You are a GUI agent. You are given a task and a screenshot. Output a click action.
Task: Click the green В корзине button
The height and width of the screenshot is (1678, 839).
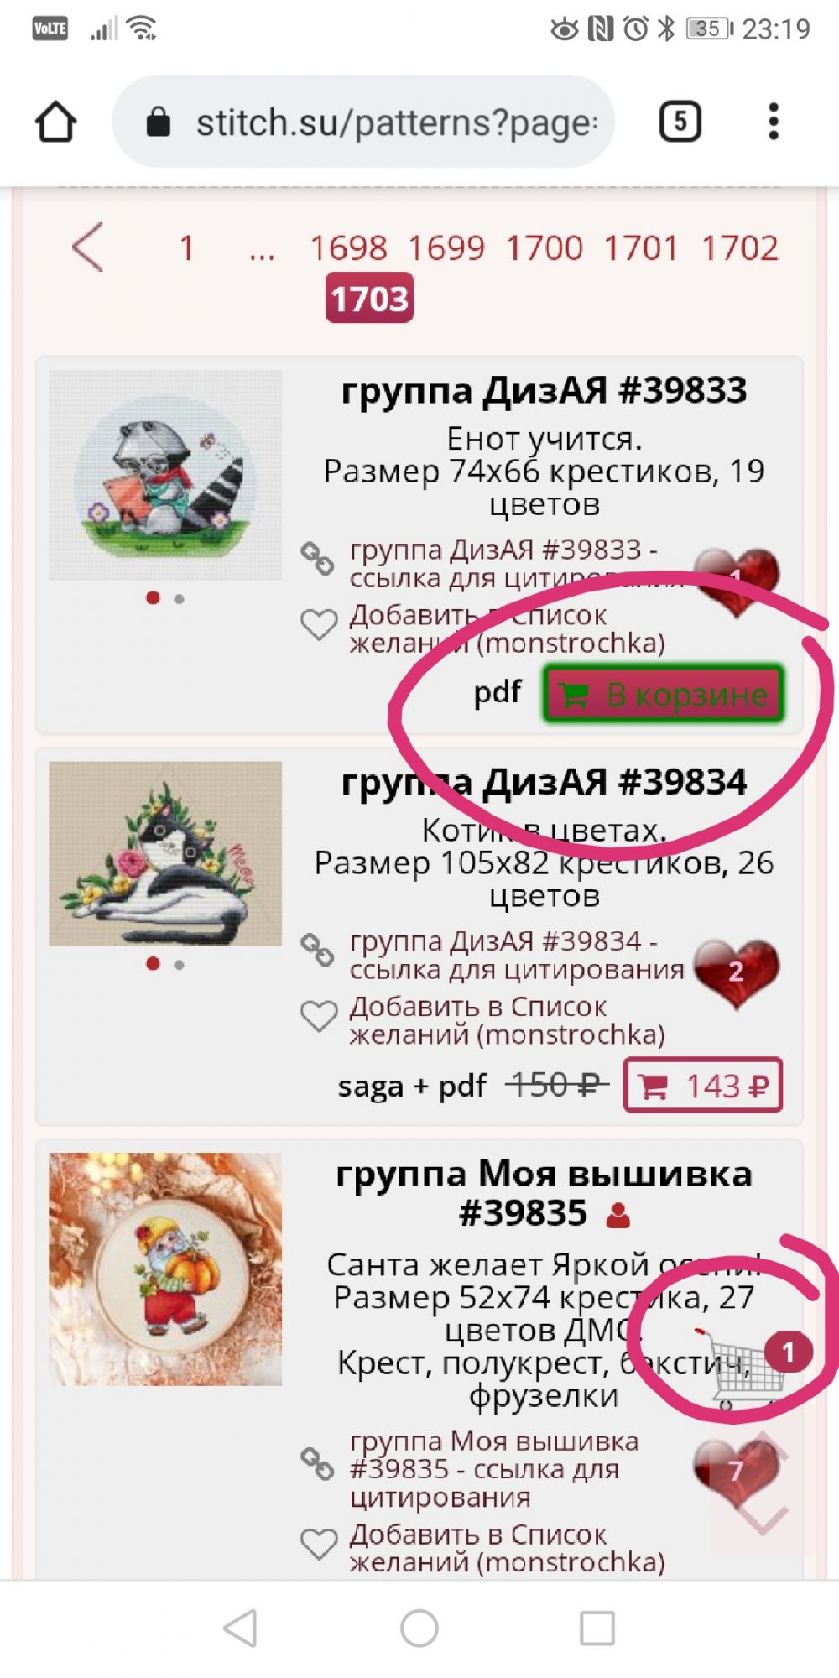(664, 695)
